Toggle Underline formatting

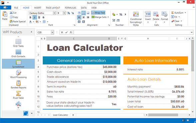coord(39,17)
